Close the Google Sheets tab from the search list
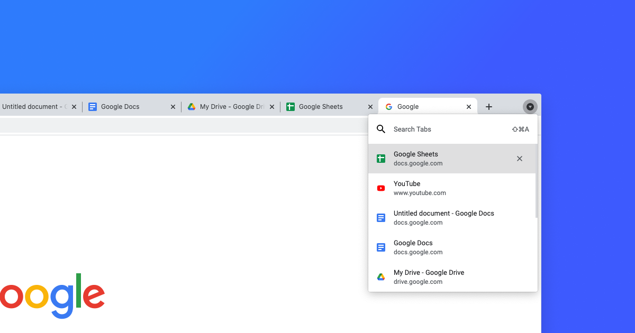The width and height of the screenshot is (635, 333). pyautogui.click(x=519, y=158)
